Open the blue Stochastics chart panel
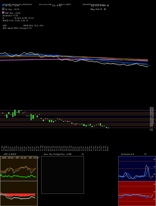Viewport: 156px width, 206px height. click(x=137, y=169)
